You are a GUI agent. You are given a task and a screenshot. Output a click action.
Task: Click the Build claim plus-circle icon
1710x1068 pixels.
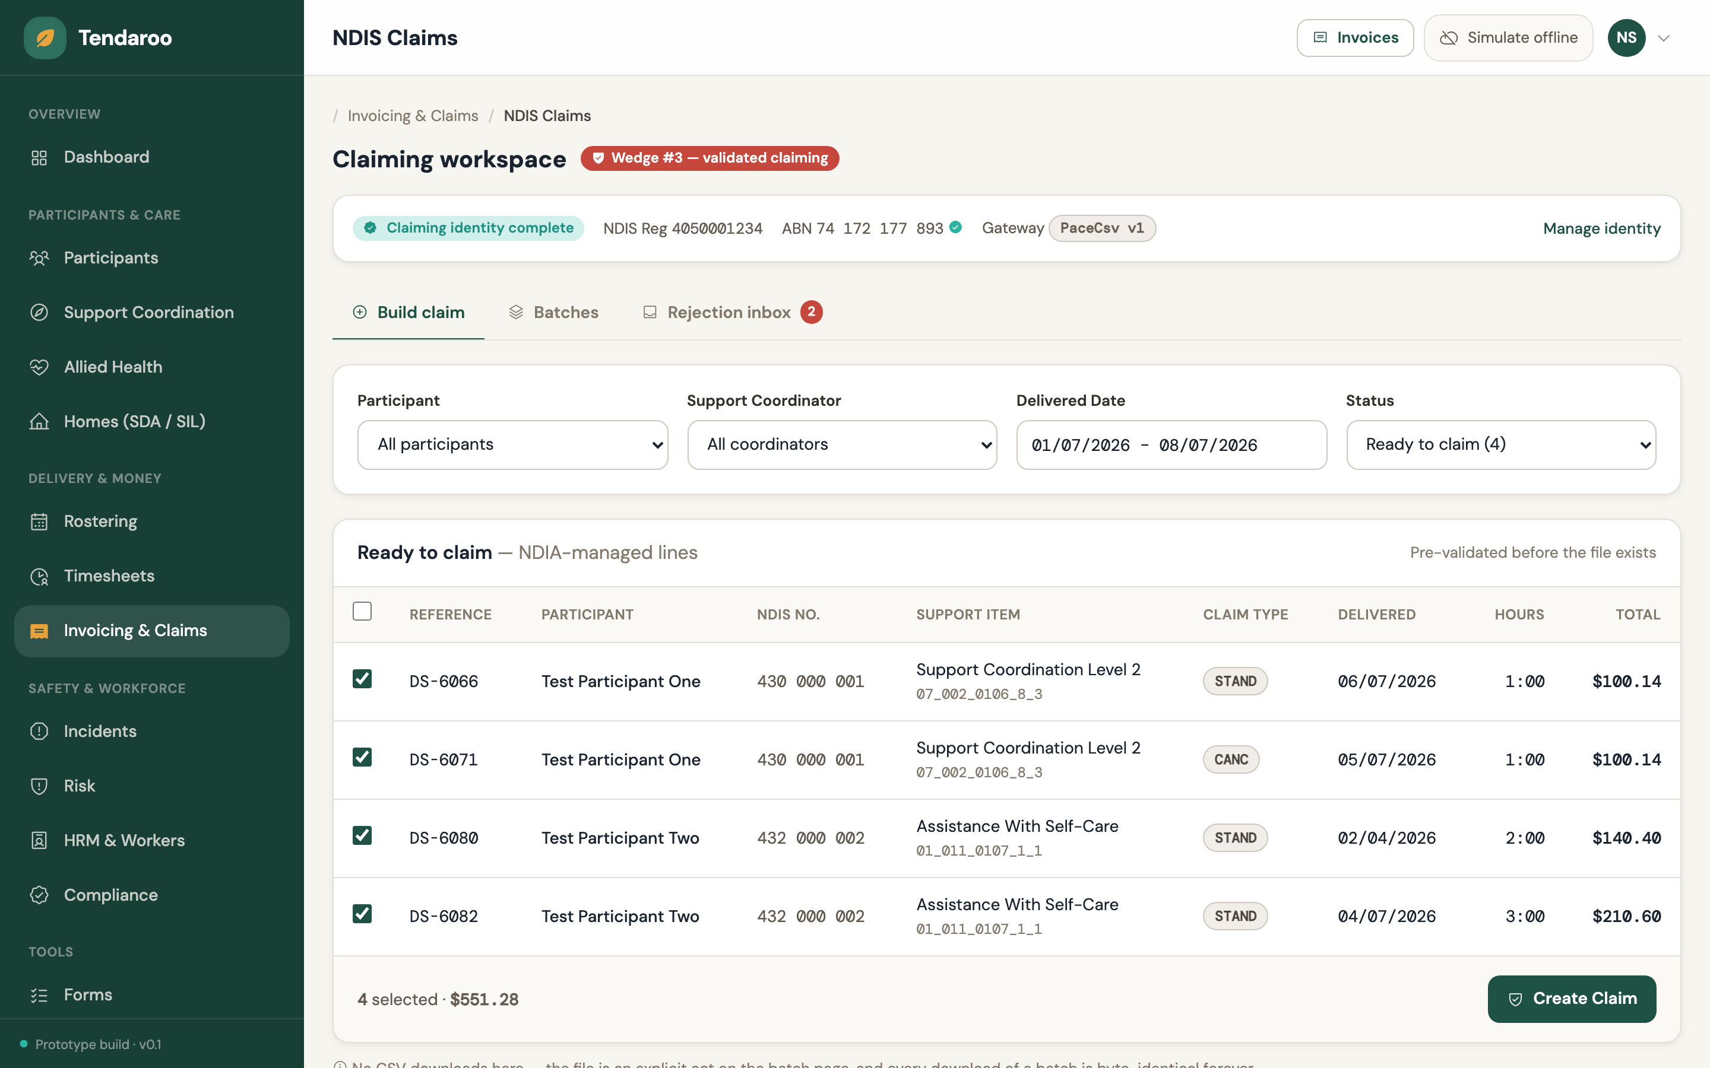click(x=360, y=312)
